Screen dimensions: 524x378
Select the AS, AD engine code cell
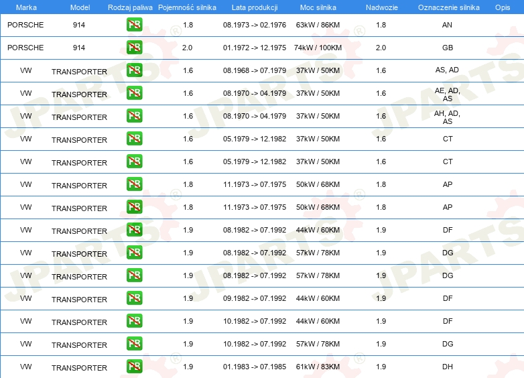447,70
